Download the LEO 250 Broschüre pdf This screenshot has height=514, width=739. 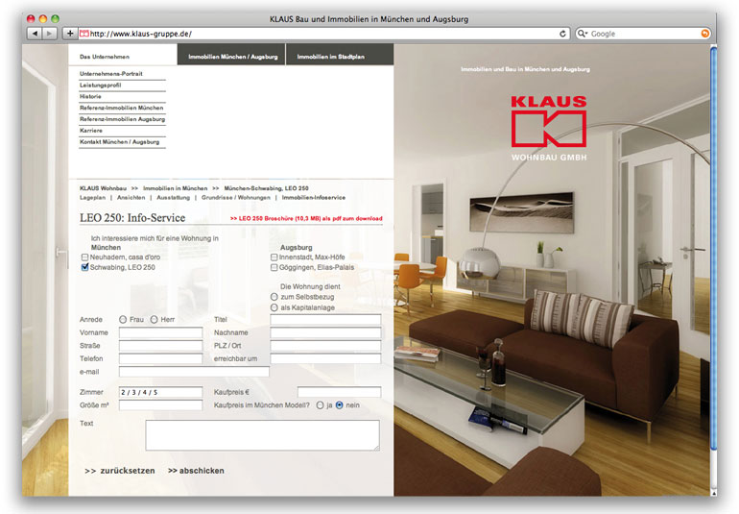click(x=305, y=219)
